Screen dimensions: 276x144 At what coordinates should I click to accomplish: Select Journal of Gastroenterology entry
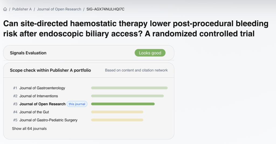click(x=42, y=88)
